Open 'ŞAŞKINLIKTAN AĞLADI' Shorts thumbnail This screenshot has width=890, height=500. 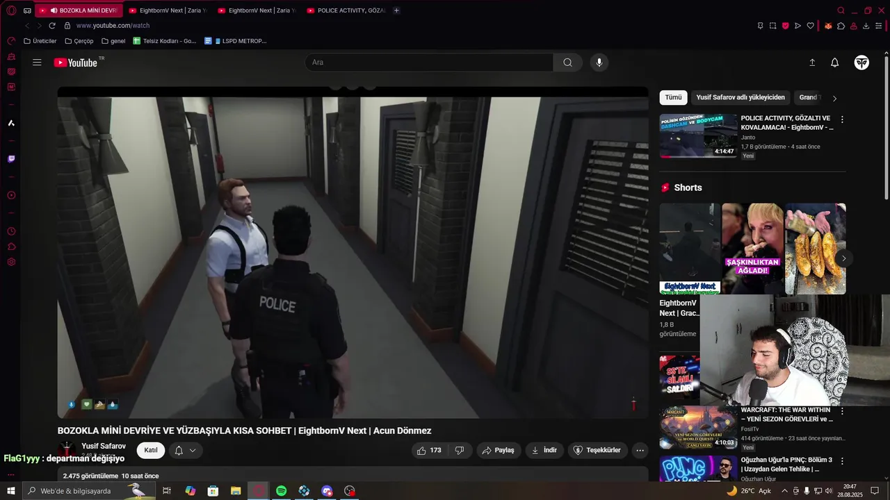pyautogui.click(x=752, y=249)
